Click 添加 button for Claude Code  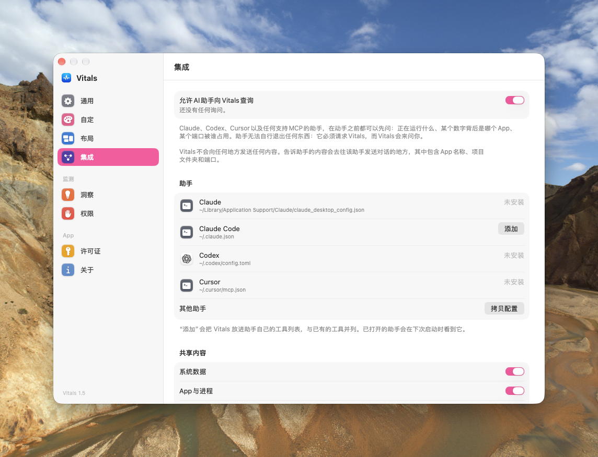click(511, 228)
